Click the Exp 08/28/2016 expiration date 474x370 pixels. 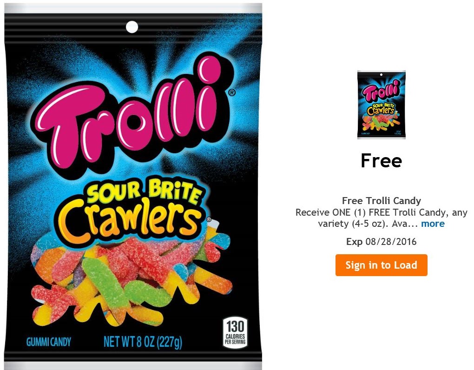[x=381, y=242]
